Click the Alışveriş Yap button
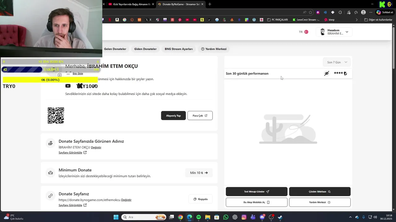Screen dimensions: 396x222 (x=173, y=116)
